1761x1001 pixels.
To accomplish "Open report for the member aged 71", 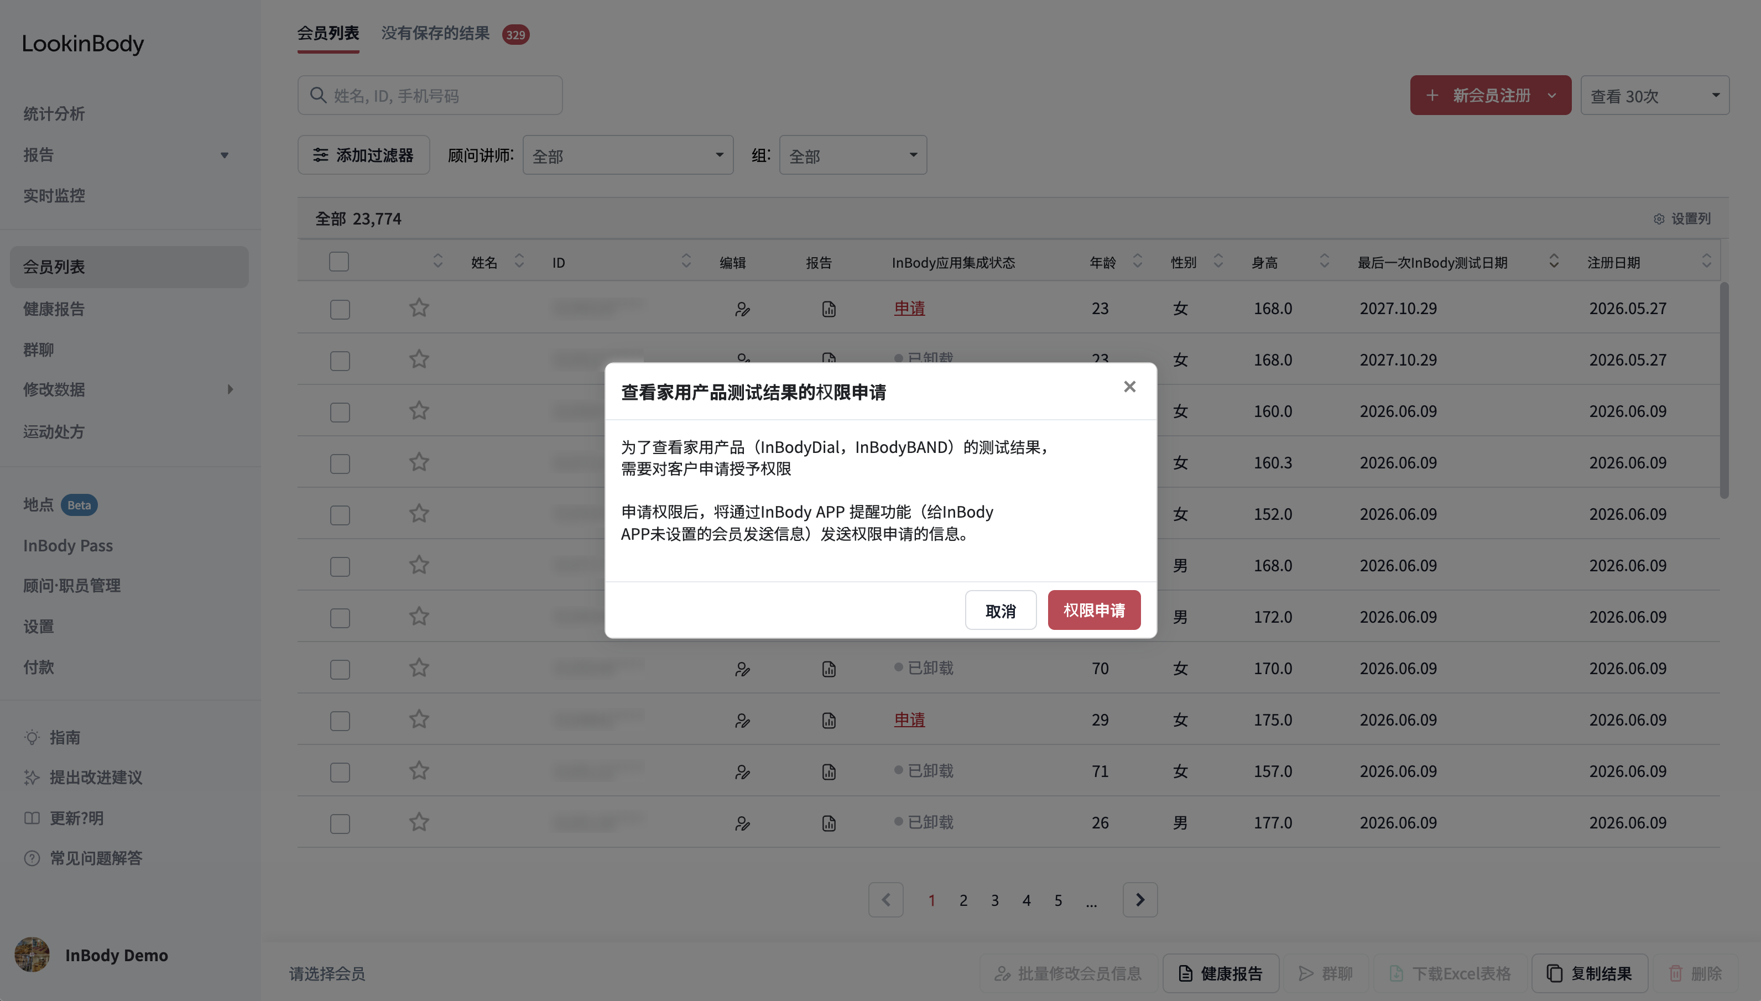I will (829, 772).
